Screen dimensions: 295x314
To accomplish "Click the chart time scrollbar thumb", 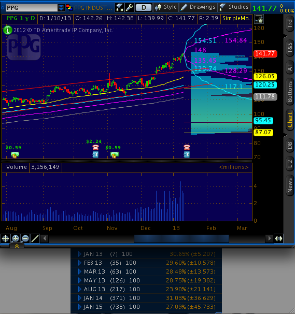I will 181,238.
